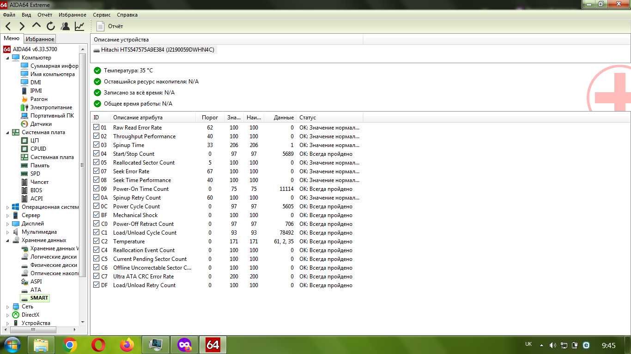Sort by the Порог column header

pos(210,118)
